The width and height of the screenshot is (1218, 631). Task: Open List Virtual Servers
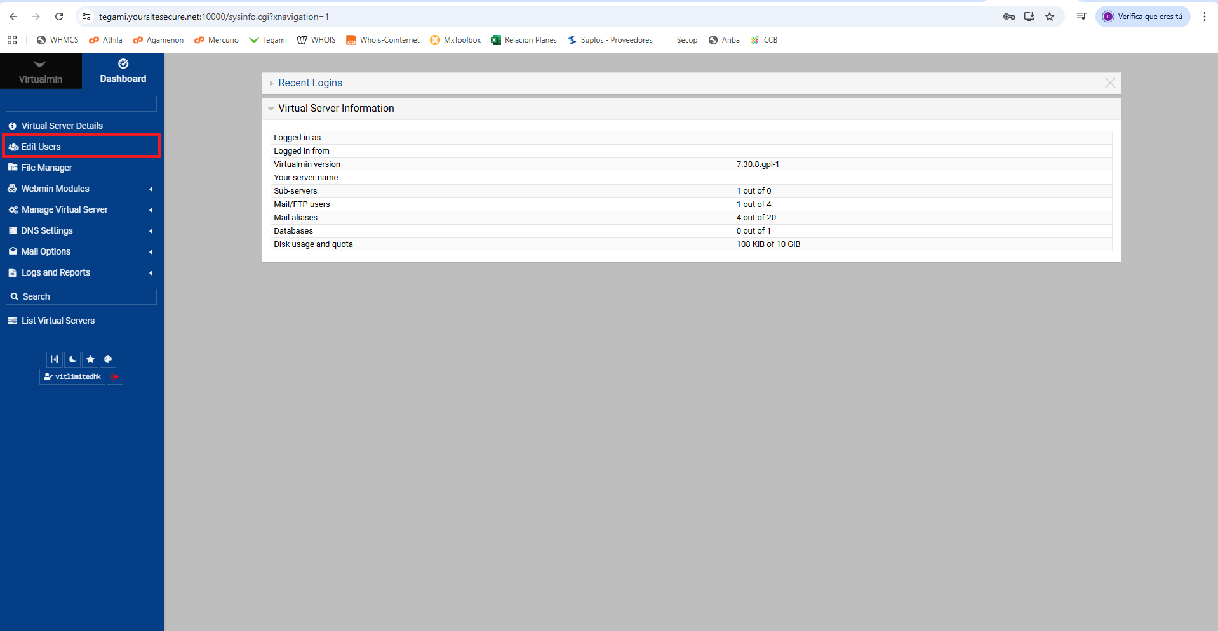[58, 321]
